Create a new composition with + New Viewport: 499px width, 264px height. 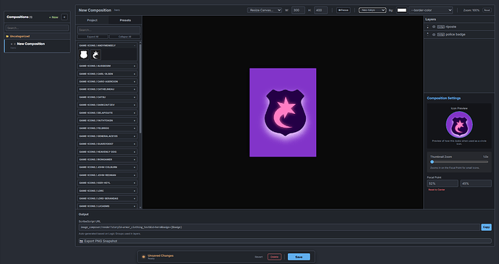click(x=54, y=17)
